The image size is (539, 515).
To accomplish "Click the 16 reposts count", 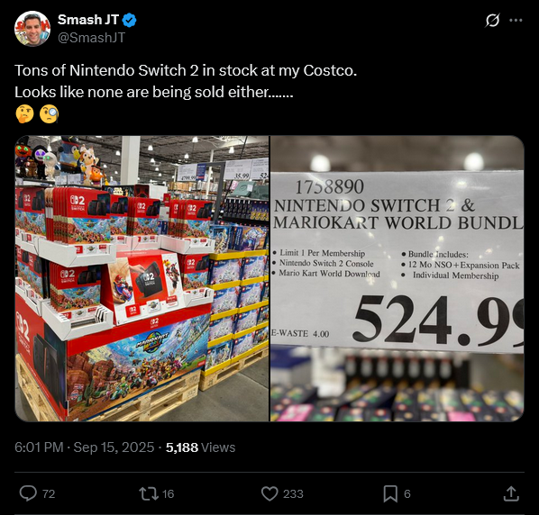I will 168,493.
